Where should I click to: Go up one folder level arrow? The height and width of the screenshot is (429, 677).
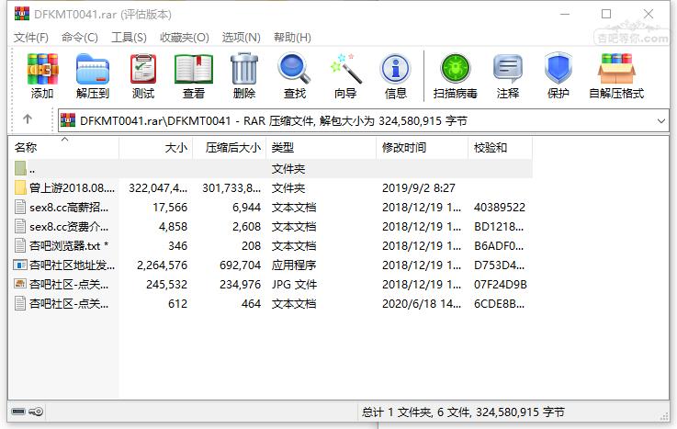[x=28, y=119]
